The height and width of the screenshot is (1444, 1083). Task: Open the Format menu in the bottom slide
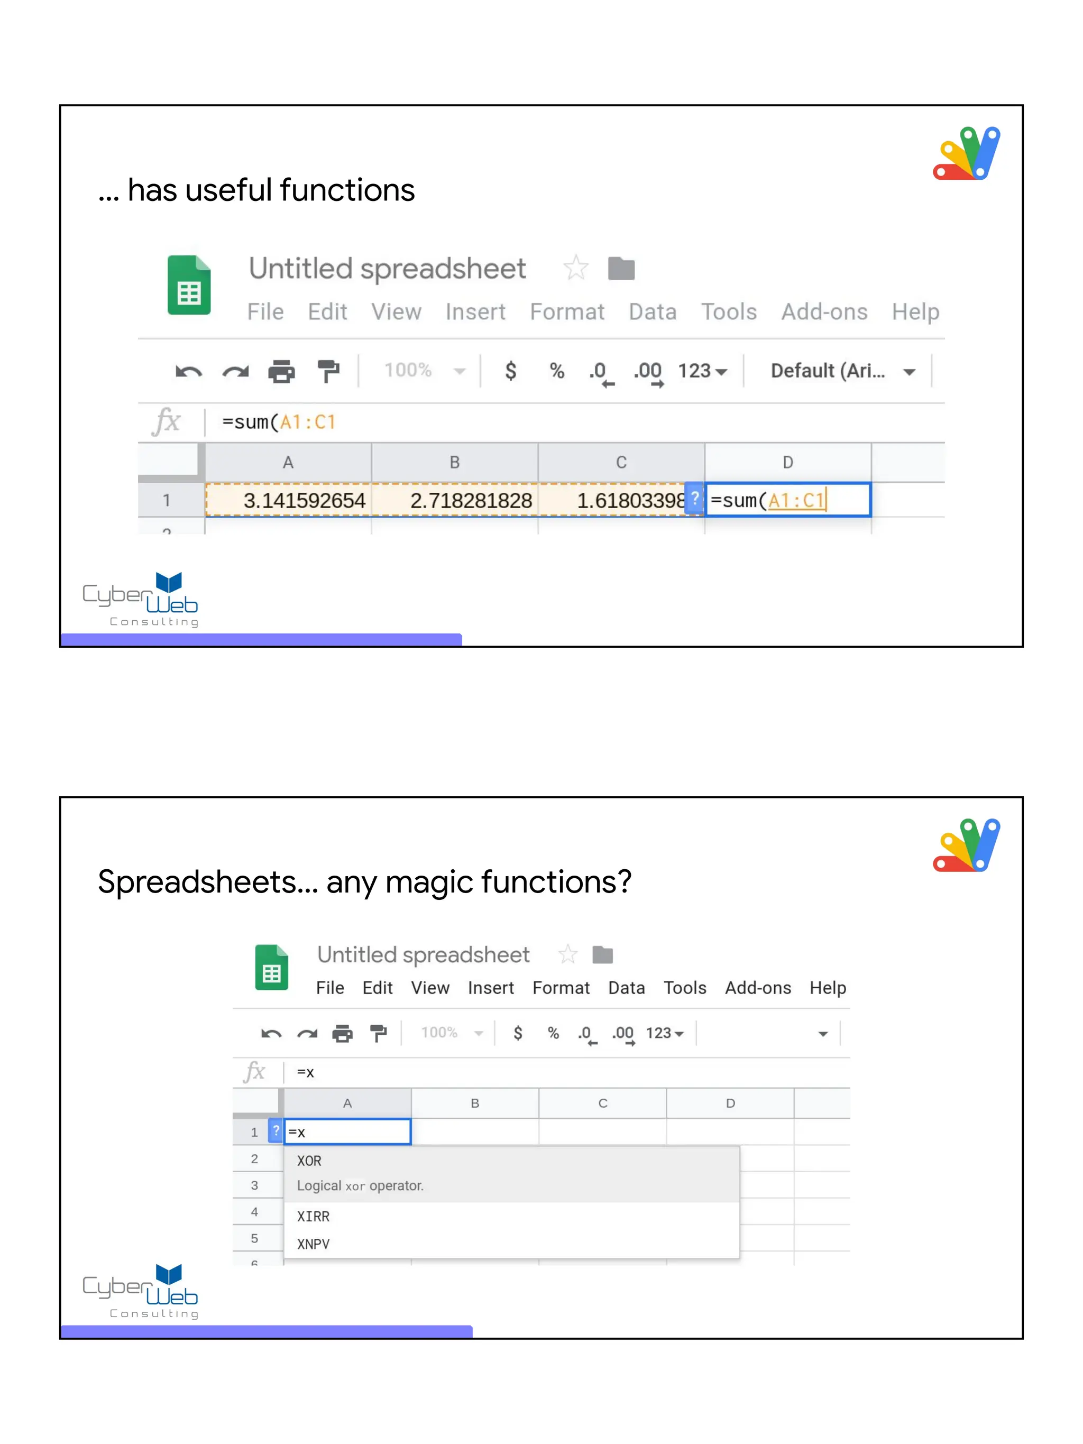tap(561, 987)
